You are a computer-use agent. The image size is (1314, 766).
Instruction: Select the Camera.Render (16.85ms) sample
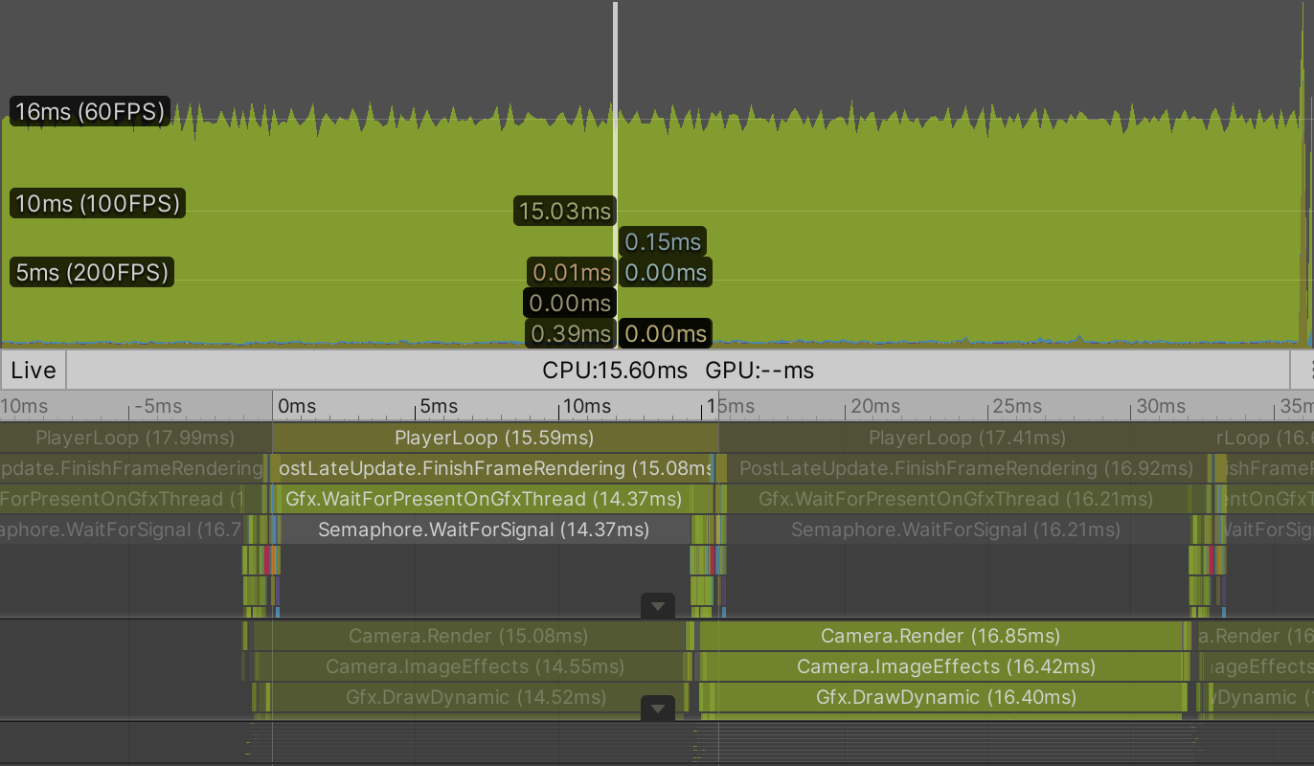click(943, 635)
